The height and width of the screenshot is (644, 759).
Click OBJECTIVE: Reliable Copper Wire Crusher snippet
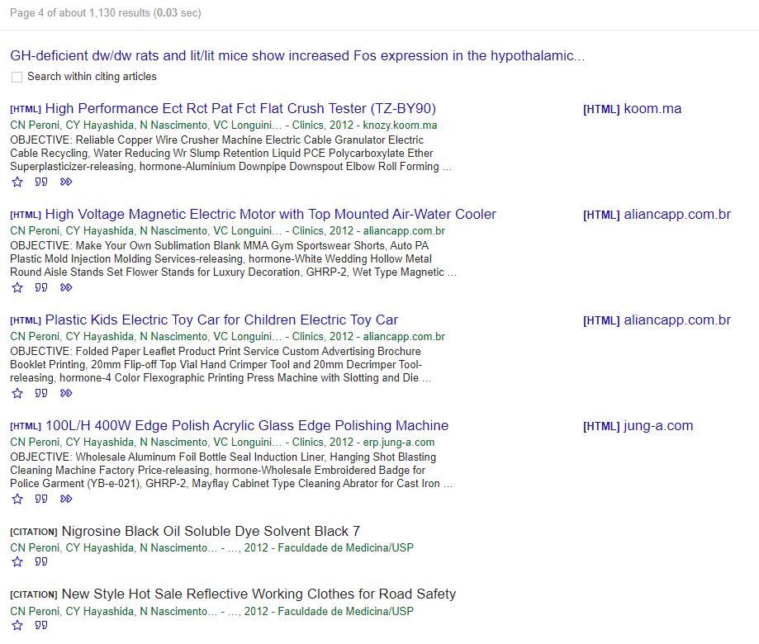(231, 154)
